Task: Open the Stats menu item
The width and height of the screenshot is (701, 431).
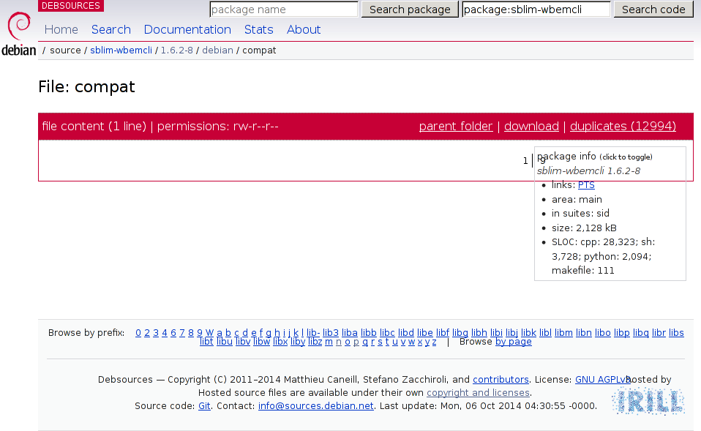Action: pos(258,29)
